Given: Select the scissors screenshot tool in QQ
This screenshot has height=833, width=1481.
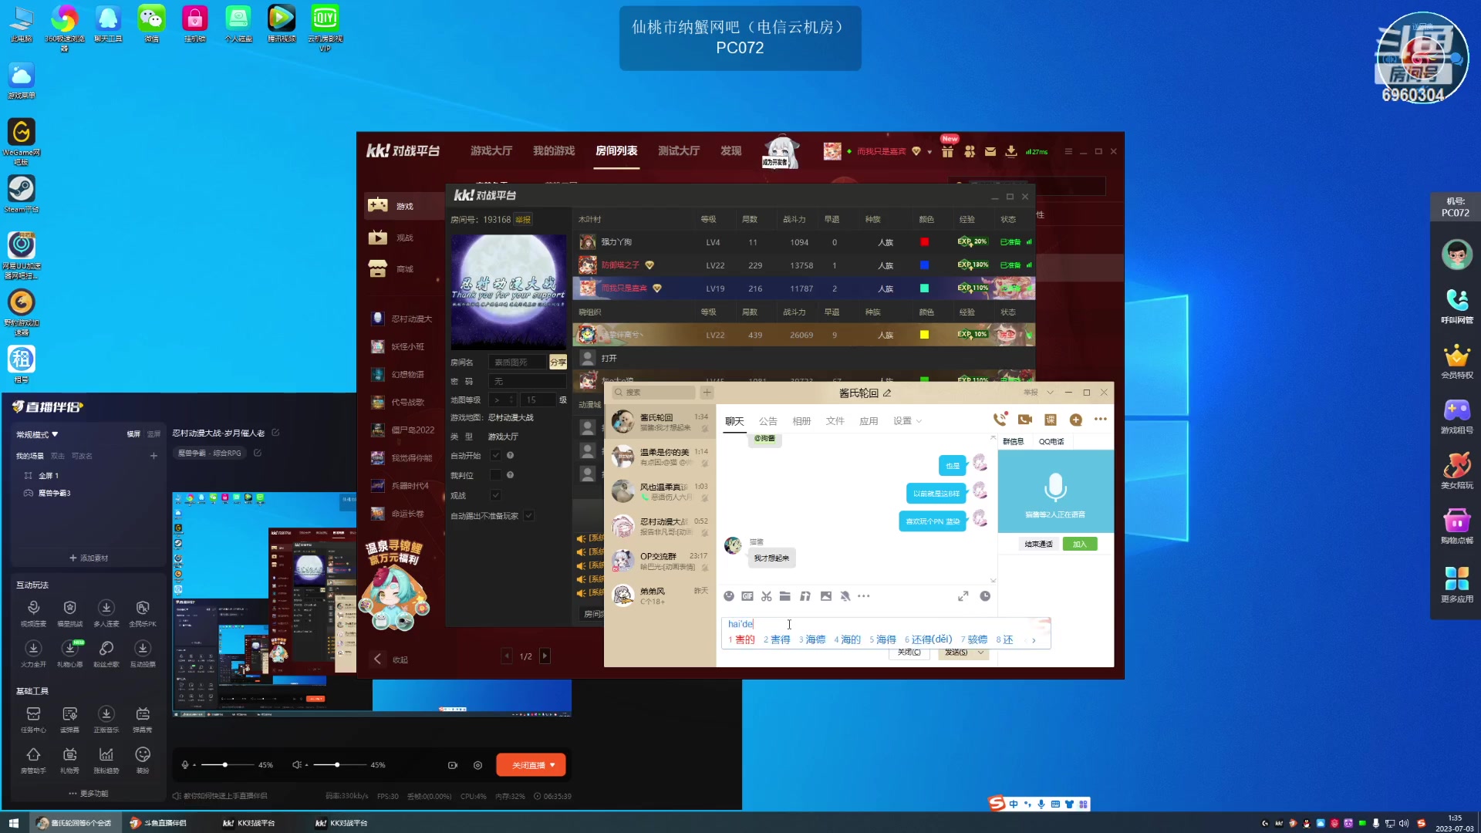Looking at the screenshot, I should pos(766,596).
